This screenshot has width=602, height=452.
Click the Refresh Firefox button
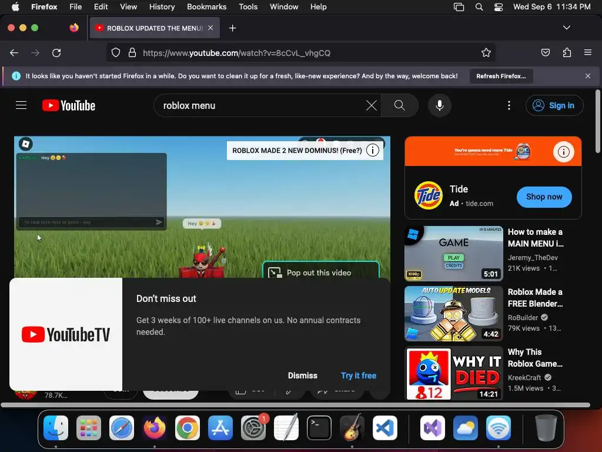[x=501, y=76]
